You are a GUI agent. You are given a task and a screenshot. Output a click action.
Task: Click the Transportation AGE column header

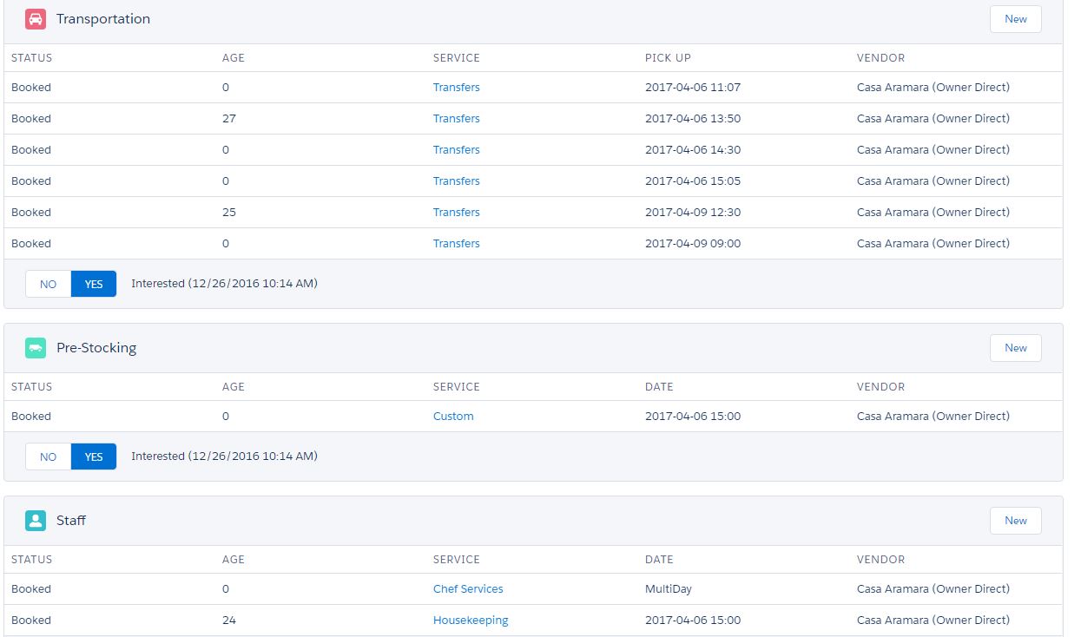234,58
